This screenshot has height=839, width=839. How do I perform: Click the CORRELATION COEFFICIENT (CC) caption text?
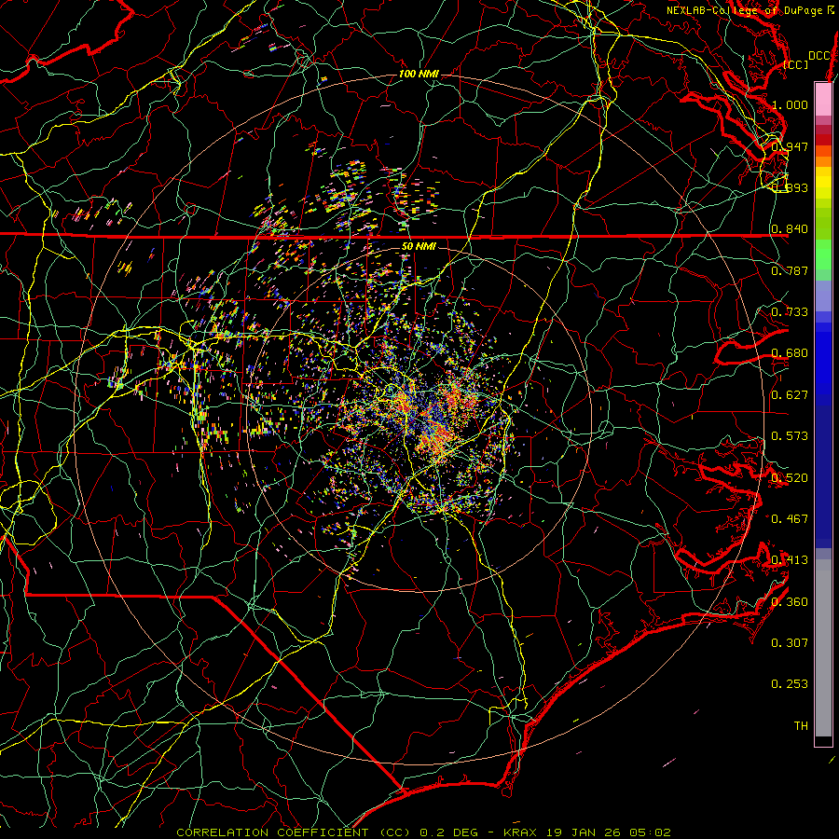(294, 832)
